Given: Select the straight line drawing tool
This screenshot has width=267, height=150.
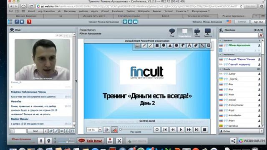Looking at the screenshot, I should click(151, 45).
